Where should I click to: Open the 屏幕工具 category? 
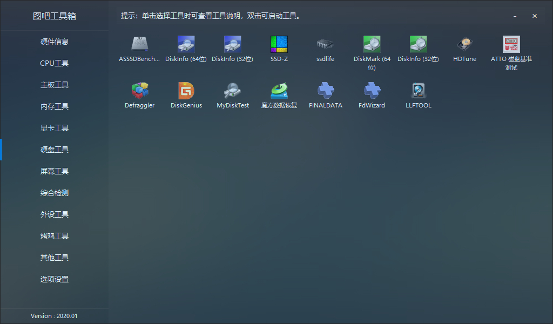pyautogui.click(x=55, y=171)
